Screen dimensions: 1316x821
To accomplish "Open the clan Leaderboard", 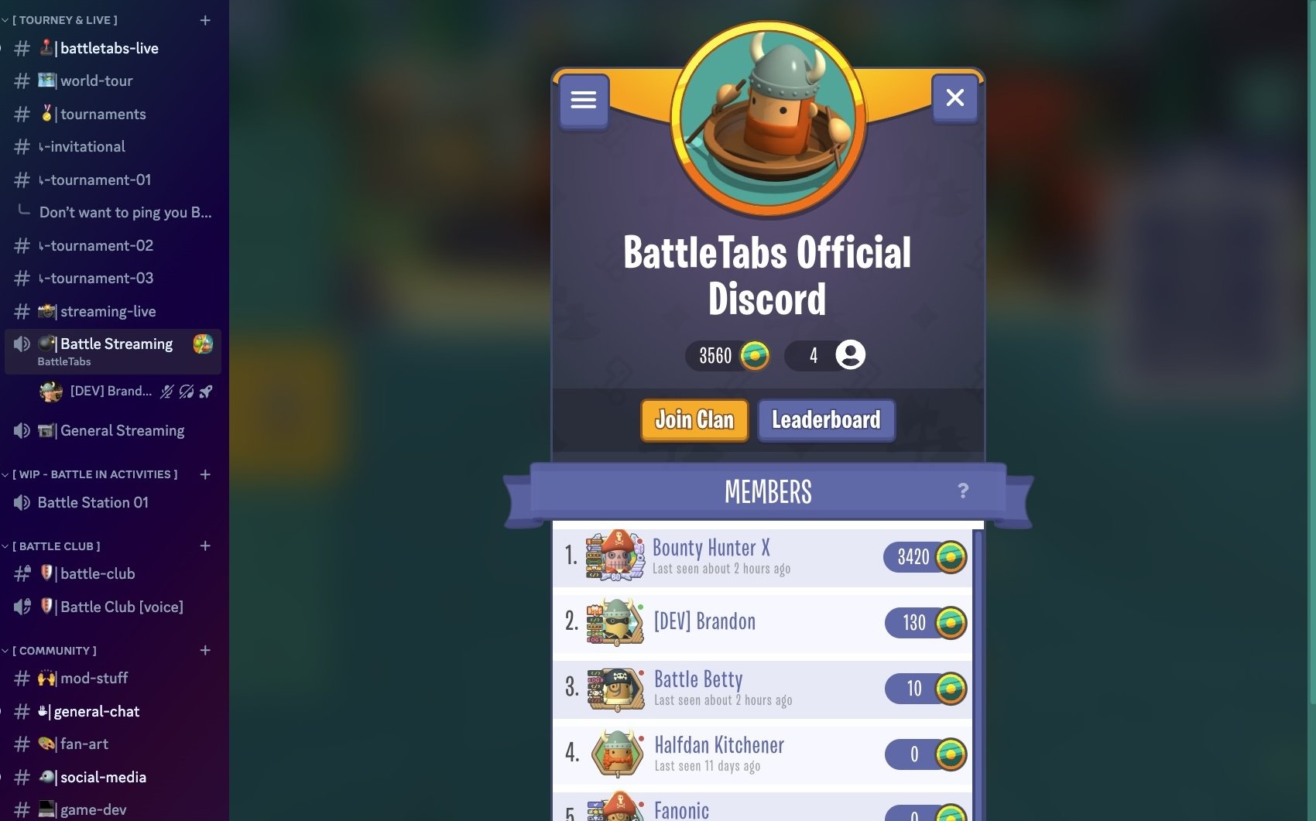I will pyautogui.click(x=826, y=420).
